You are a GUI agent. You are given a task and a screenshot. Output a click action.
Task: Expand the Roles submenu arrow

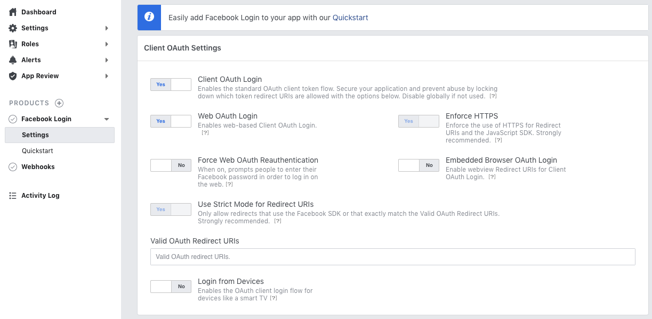pyautogui.click(x=107, y=44)
